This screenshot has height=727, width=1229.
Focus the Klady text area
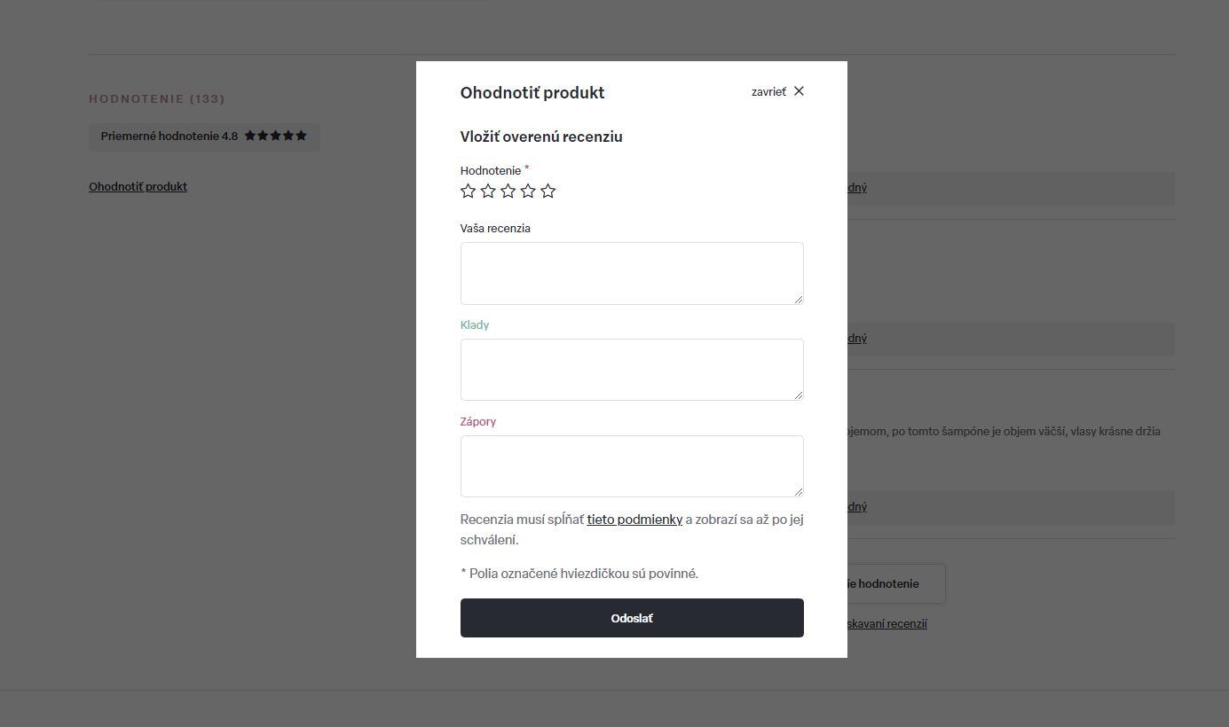click(x=632, y=370)
